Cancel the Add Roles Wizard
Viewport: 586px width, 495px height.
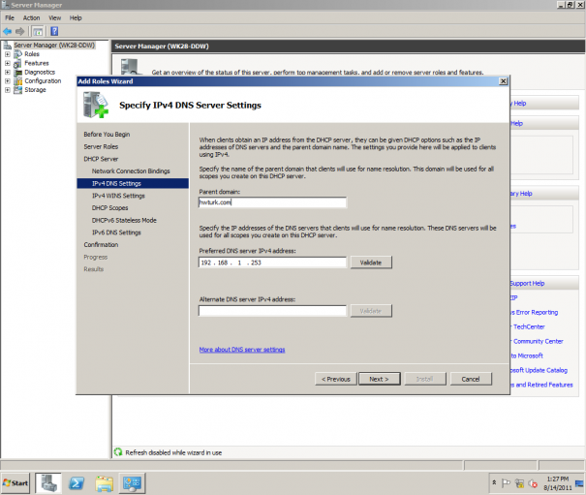(471, 379)
